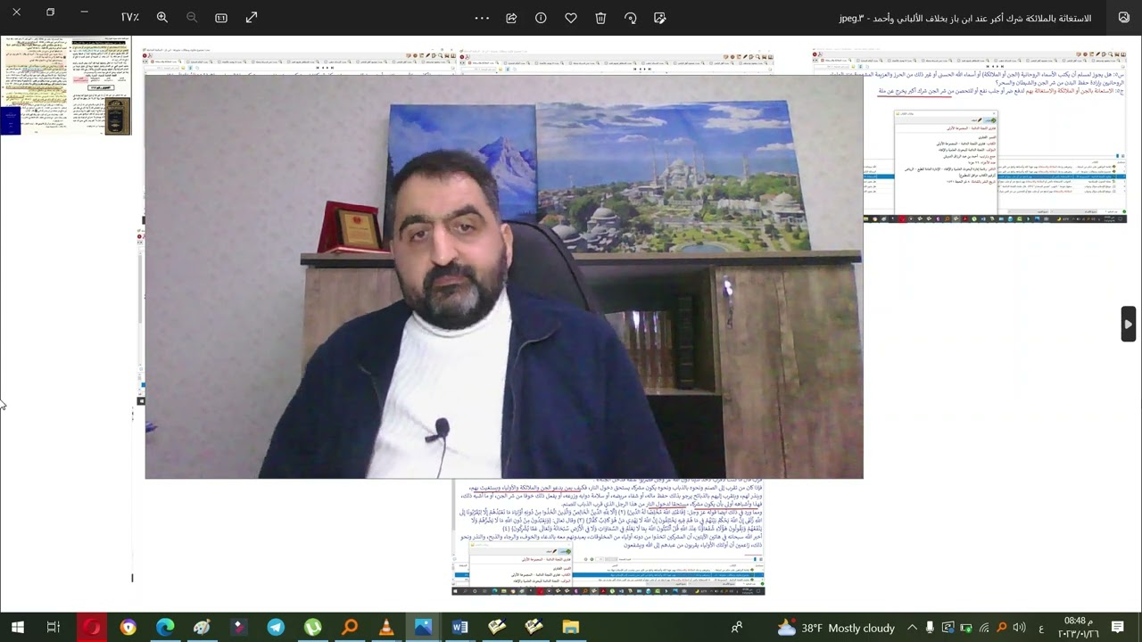Open VLC media player from taskbar
The height and width of the screenshot is (642, 1142).
386,628
